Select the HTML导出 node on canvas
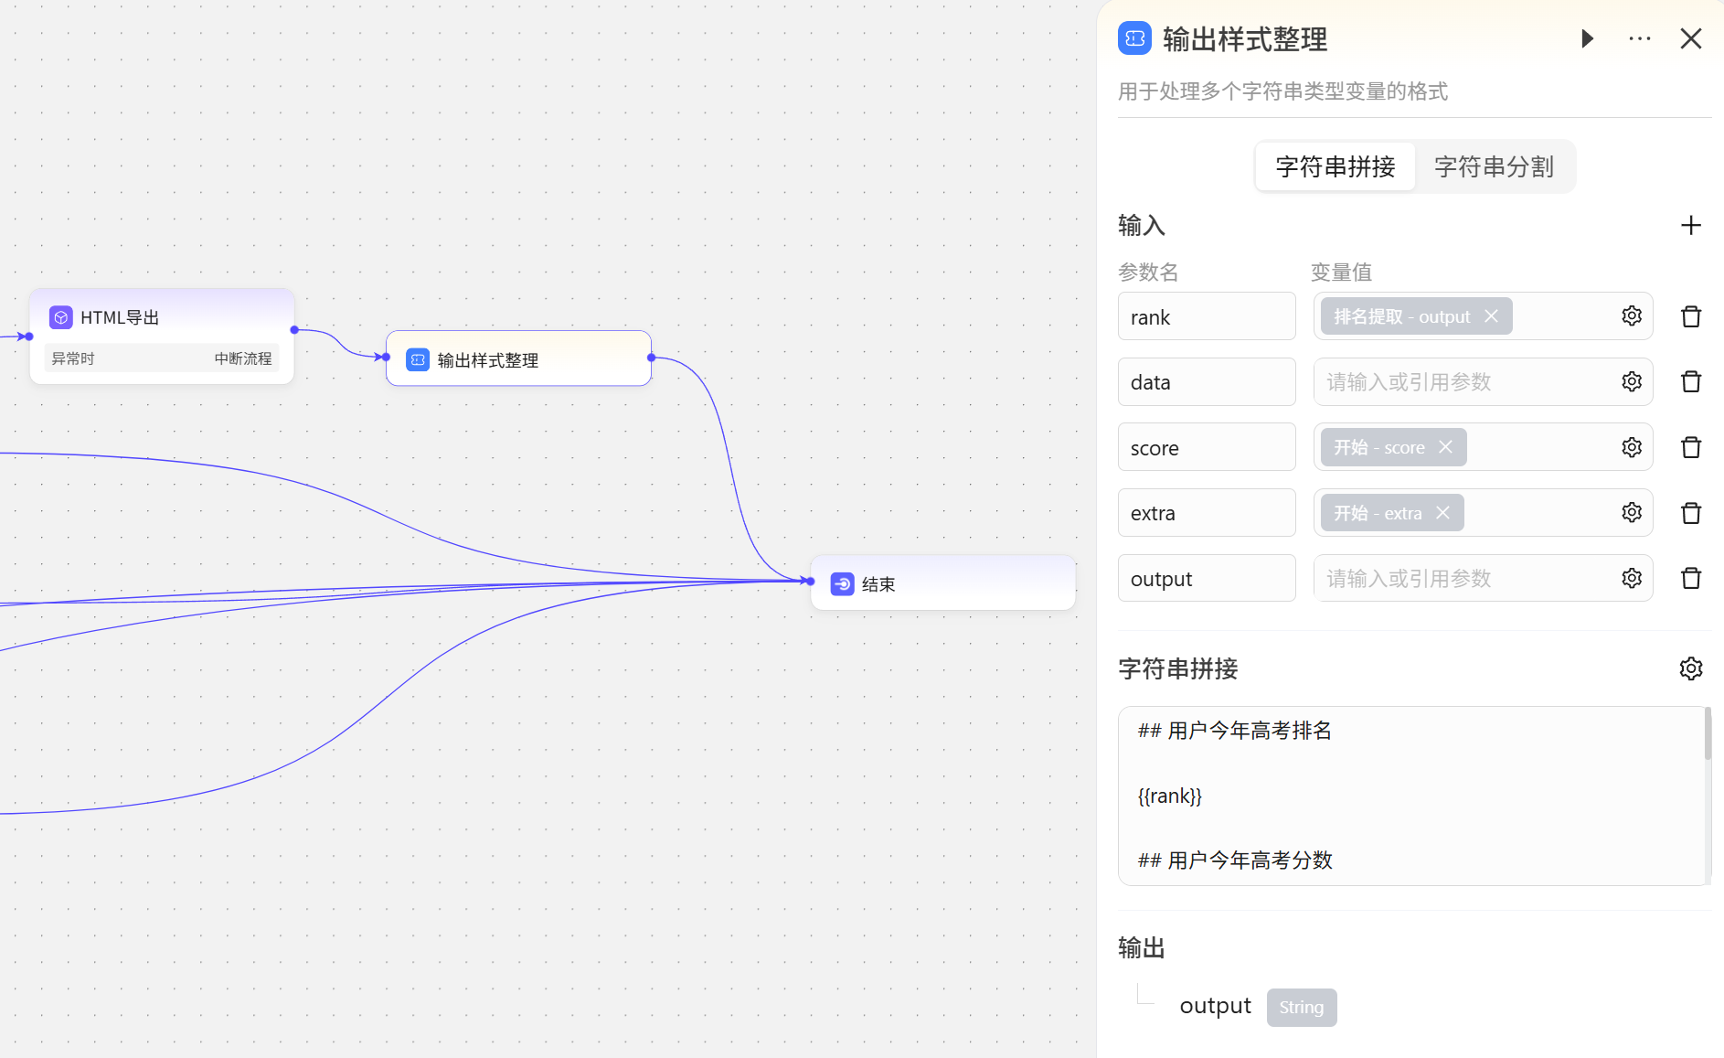Screen dimensions: 1724x1058 pos(162,317)
